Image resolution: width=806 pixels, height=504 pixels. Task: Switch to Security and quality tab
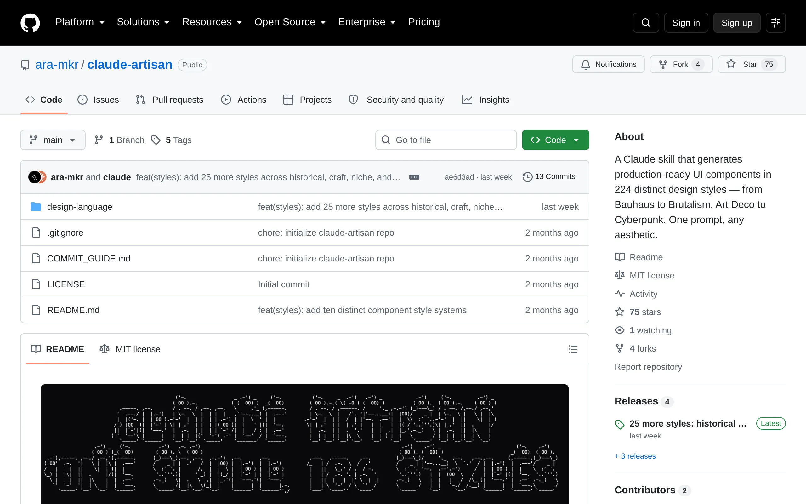point(396,100)
